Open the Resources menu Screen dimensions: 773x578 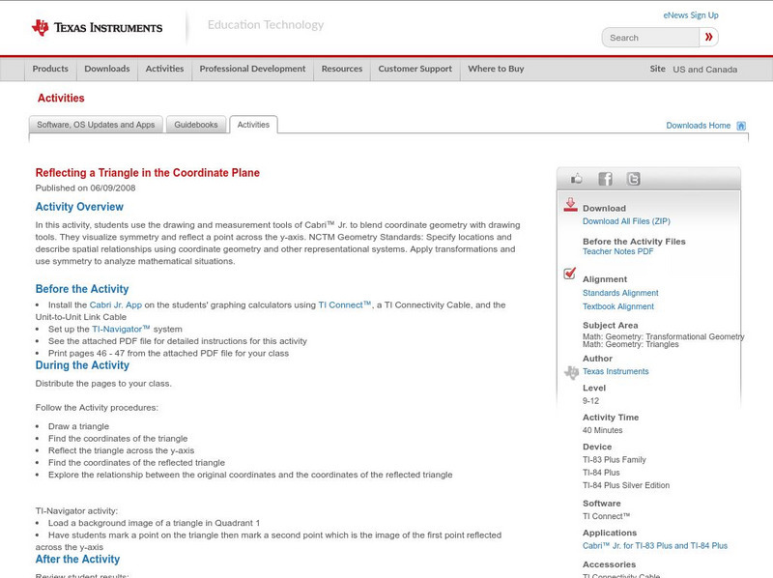pos(342,69)
